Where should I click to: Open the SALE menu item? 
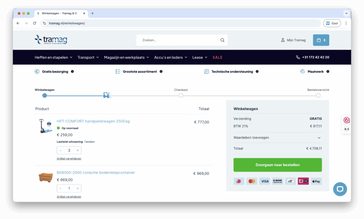point(217,57)
